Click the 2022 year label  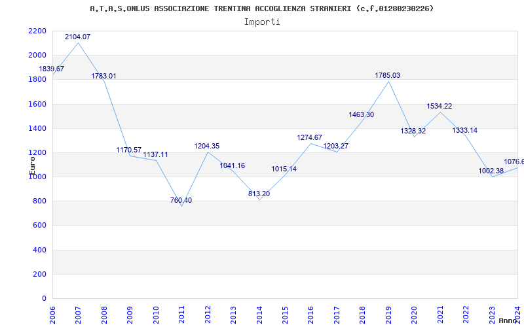(466, 315)
